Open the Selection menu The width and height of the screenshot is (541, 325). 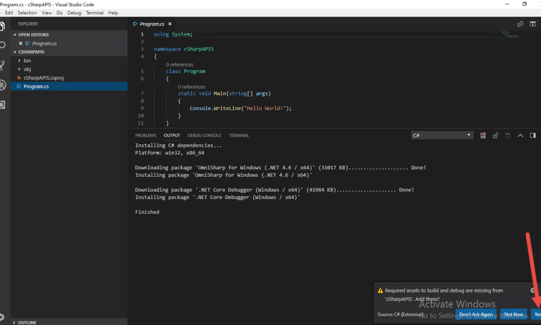[x=27, y=13]
